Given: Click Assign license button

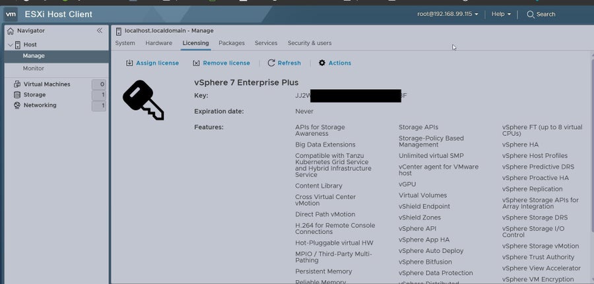Looking at the screenshot, I should coord(152,63).
